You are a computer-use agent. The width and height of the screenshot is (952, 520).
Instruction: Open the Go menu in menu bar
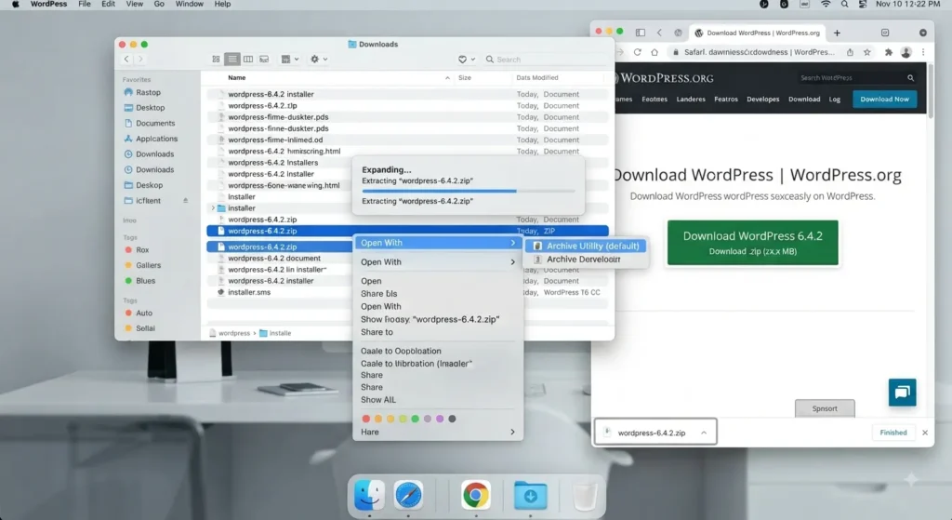tap(159, 5)
